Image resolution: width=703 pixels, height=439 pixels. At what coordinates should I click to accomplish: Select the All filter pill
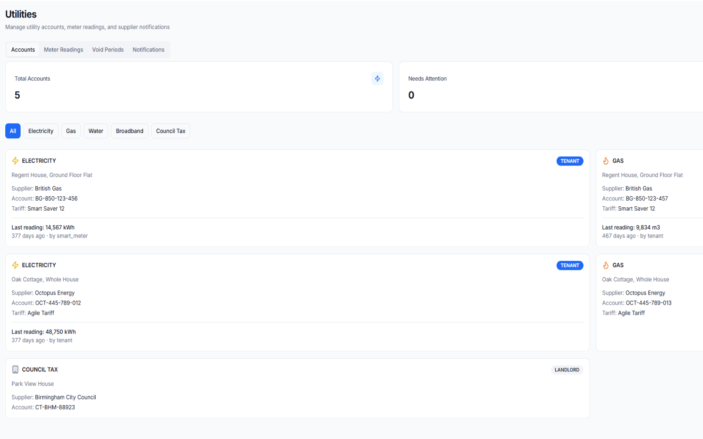click(x=13, y=131)
